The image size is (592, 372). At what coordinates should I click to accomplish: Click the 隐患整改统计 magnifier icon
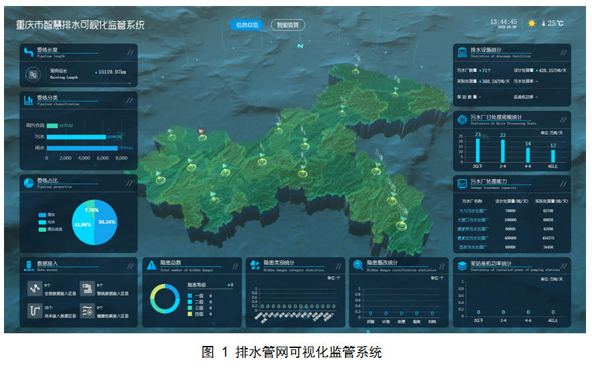click(357, 265)
